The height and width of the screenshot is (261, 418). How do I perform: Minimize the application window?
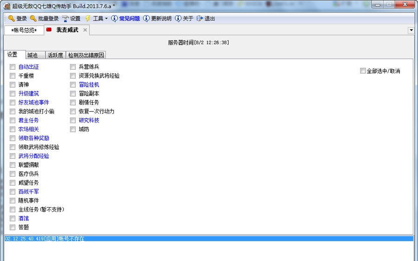pyautogui.click(x=378, y=5)
